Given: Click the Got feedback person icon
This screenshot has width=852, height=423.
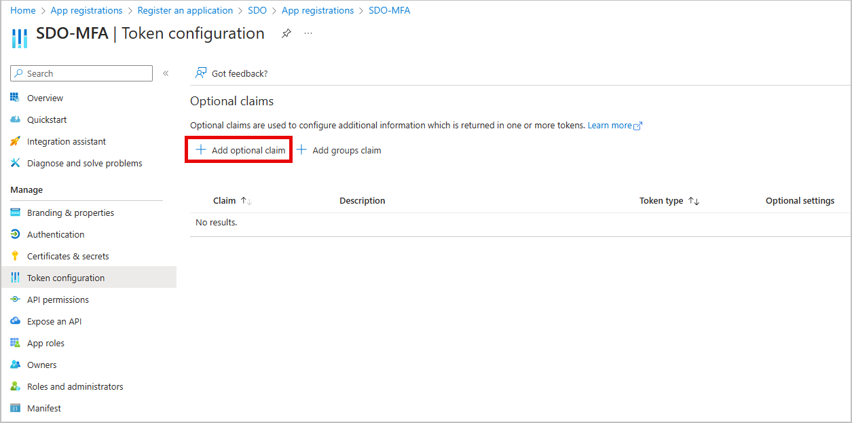Looking at the screenshot, I should click(x=201, y=73).
